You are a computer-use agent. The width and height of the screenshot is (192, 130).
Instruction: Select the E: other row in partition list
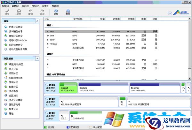pyautogui.click(x=101, y=40)
